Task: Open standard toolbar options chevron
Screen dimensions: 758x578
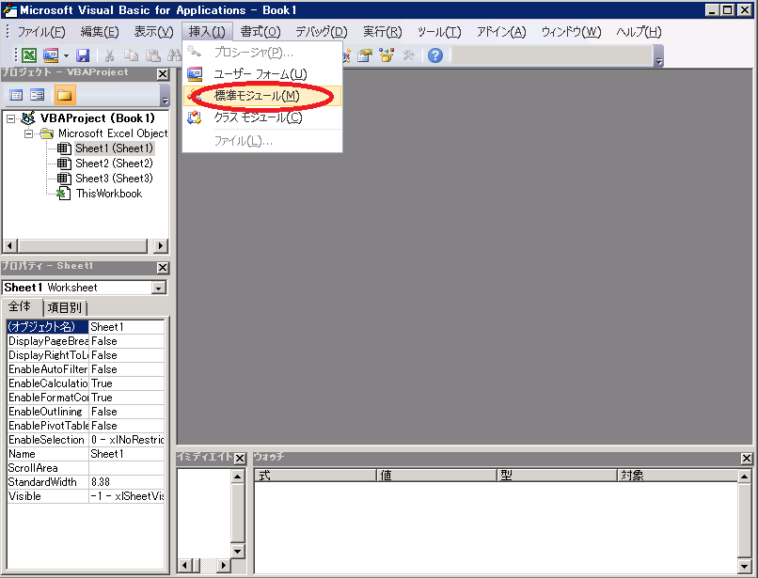Action: click(658, 56)
